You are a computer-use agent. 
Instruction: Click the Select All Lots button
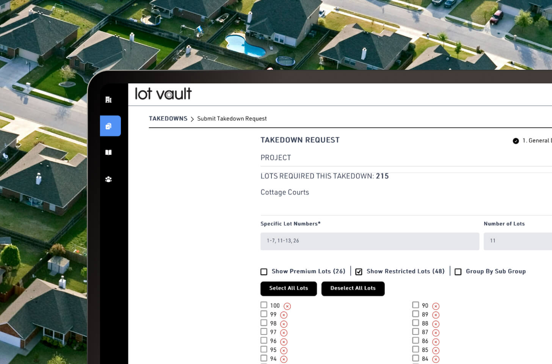click(289, 289)
